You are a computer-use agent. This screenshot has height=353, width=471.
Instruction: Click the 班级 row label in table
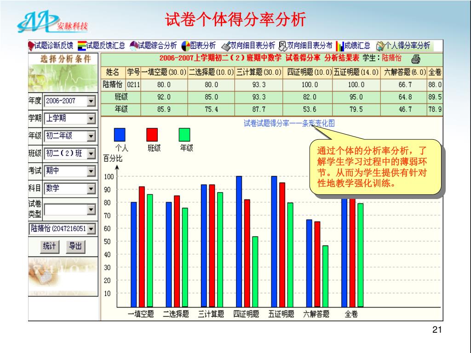(x=121, y=97)
